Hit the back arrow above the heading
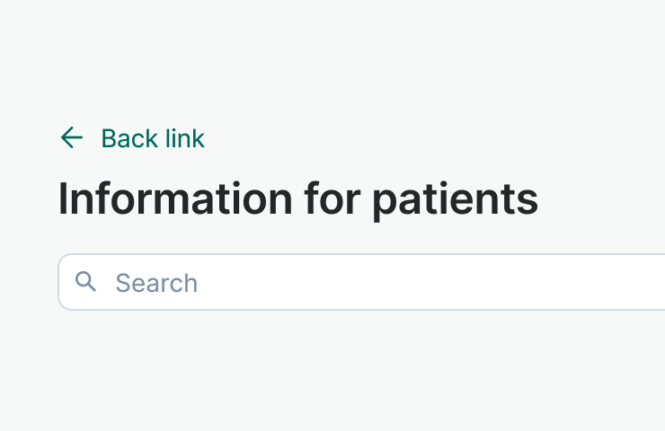The width and height of the screenshot is (665, 431). click(71, 137)
